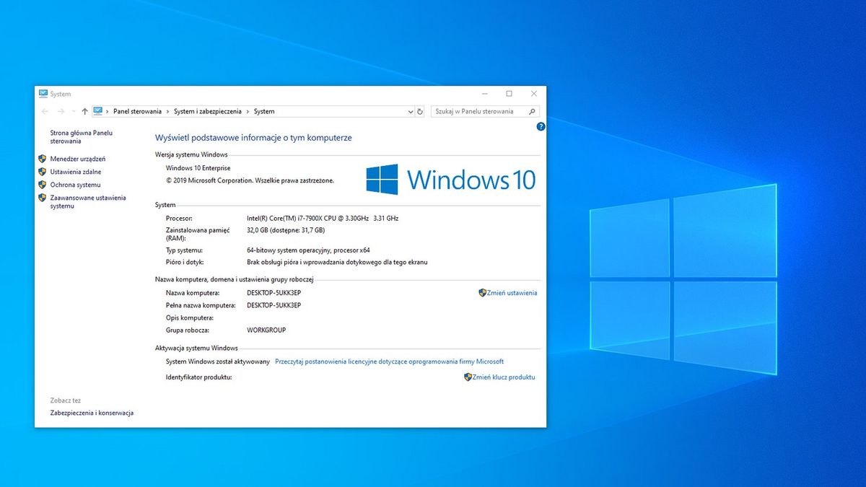The image size is (866, 487).
Task: Expand chevron after Panel sterowania
Action: click(x=168, y=112)
